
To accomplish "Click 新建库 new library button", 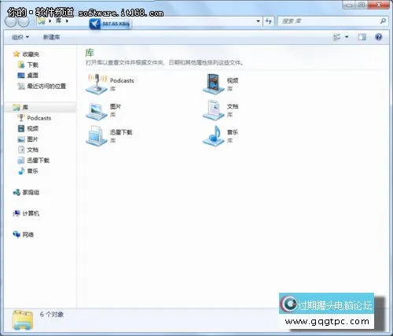I will click(51, 37).
